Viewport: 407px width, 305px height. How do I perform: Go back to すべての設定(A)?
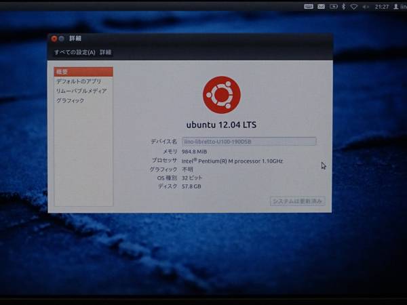tap(75, 52)
